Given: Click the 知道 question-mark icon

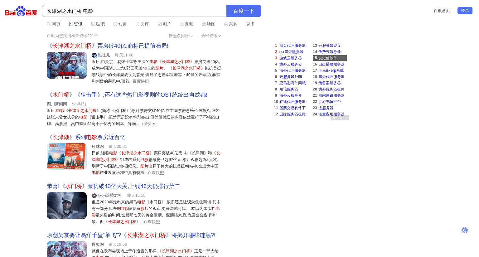Looking at the screenshot, I should 115,24.
